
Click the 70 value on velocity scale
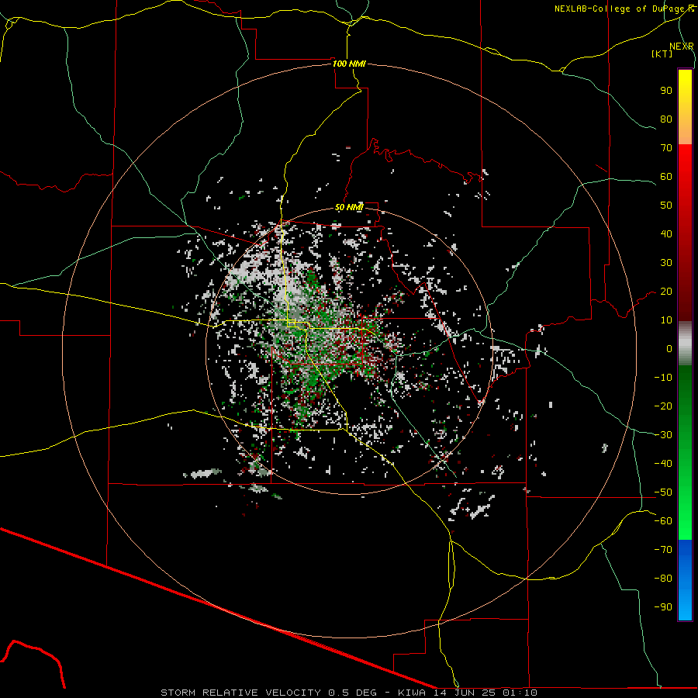[x=666, y=148]
